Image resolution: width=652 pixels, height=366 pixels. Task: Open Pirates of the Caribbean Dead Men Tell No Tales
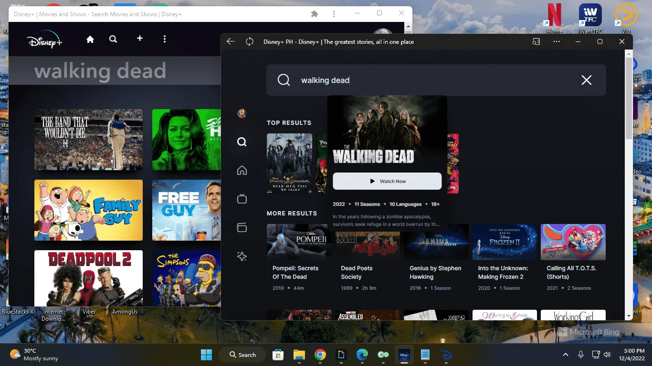click(289, 163)
